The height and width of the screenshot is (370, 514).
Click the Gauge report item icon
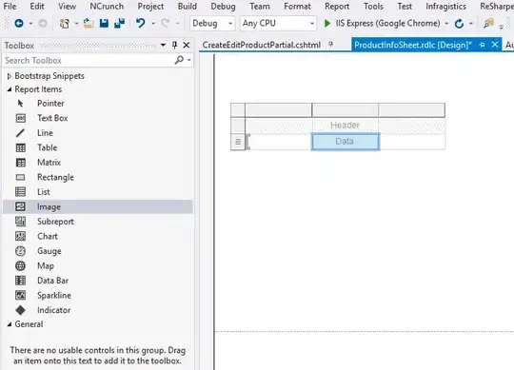(x=20, y=251)
